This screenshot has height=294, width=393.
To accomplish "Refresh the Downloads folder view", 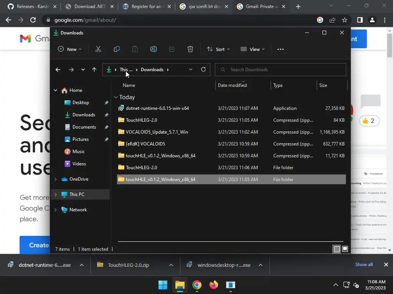I will tap(203, 70).
